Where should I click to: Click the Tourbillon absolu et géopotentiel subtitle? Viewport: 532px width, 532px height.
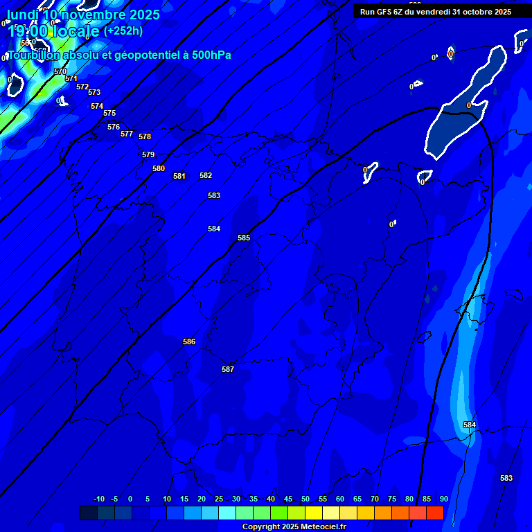[x=119, y=55]
